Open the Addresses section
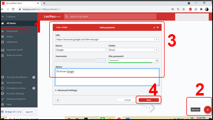The width and height of the screenshot is (213, 120). point(12,42)
